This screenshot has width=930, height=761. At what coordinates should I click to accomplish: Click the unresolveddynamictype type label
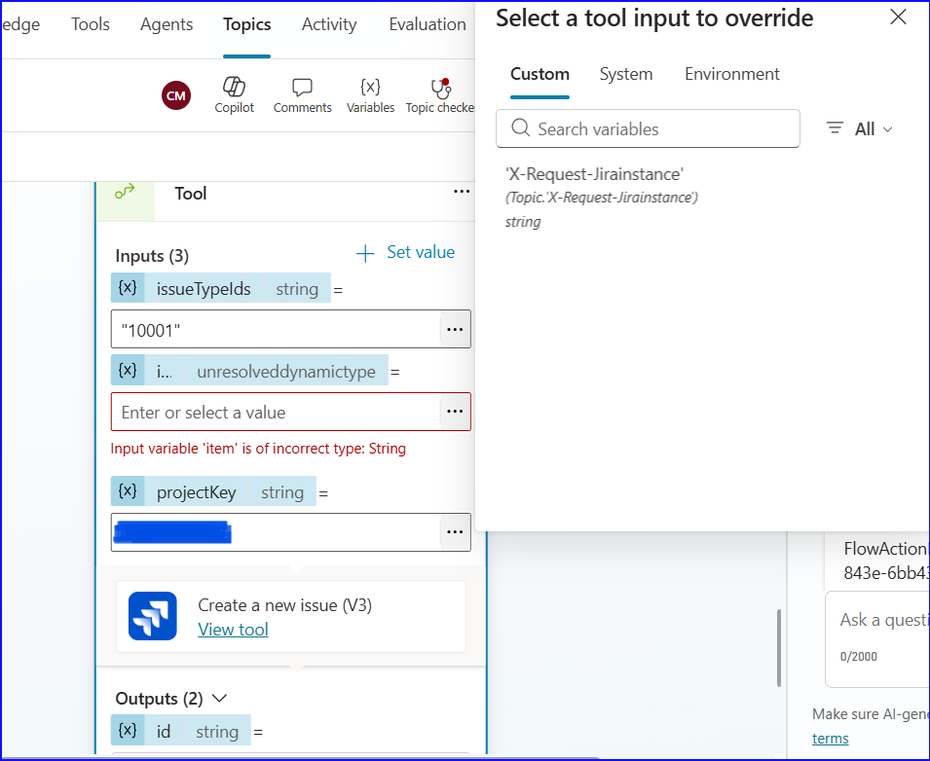point(286,371)
